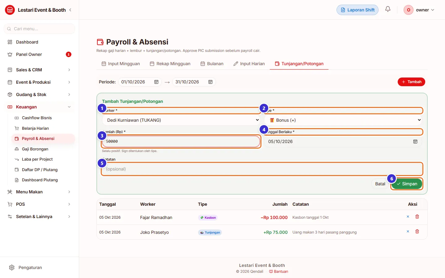
Task: Open Pengaturan settings gear
Action: tap(12, 267)
